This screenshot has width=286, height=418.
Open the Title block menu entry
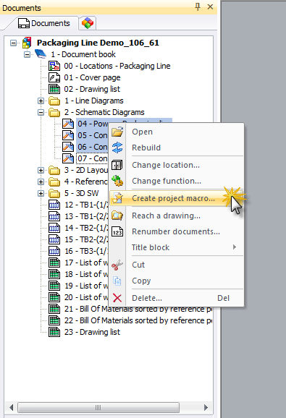click(177, 247)
